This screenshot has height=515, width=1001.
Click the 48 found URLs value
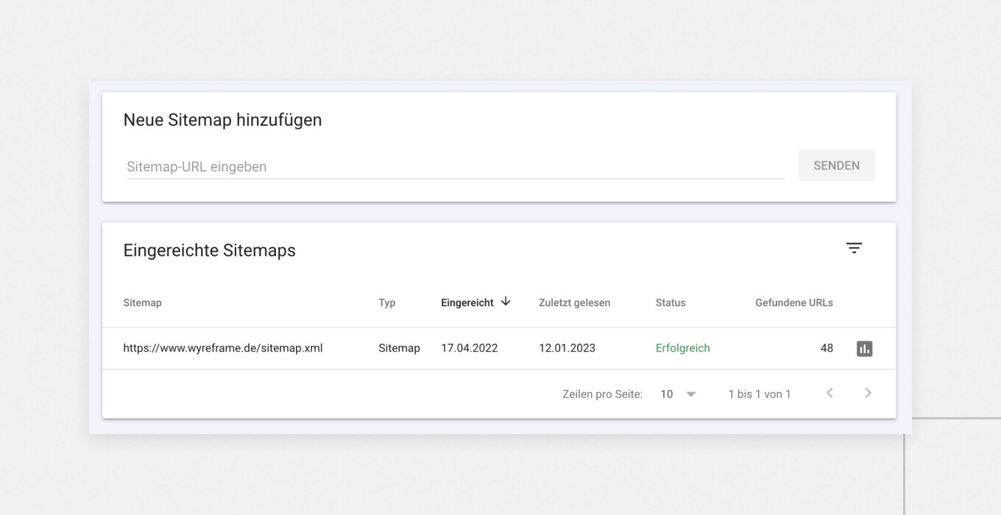(x=827, y=349)
